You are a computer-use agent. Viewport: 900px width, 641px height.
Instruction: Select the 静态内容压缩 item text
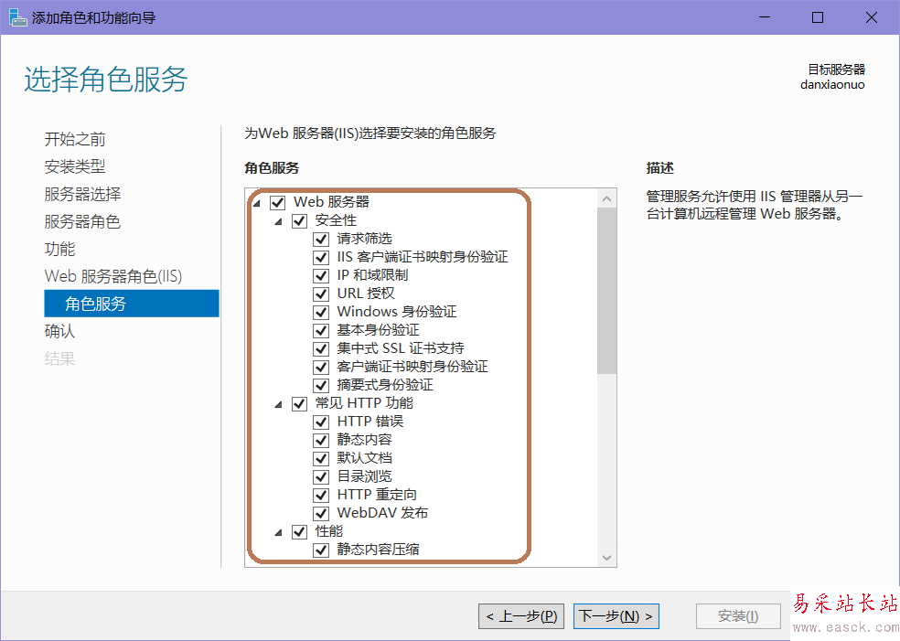pos(378,550)
